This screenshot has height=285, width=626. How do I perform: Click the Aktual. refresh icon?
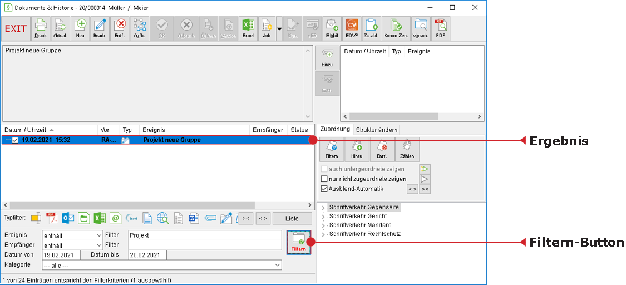(60, 29)
